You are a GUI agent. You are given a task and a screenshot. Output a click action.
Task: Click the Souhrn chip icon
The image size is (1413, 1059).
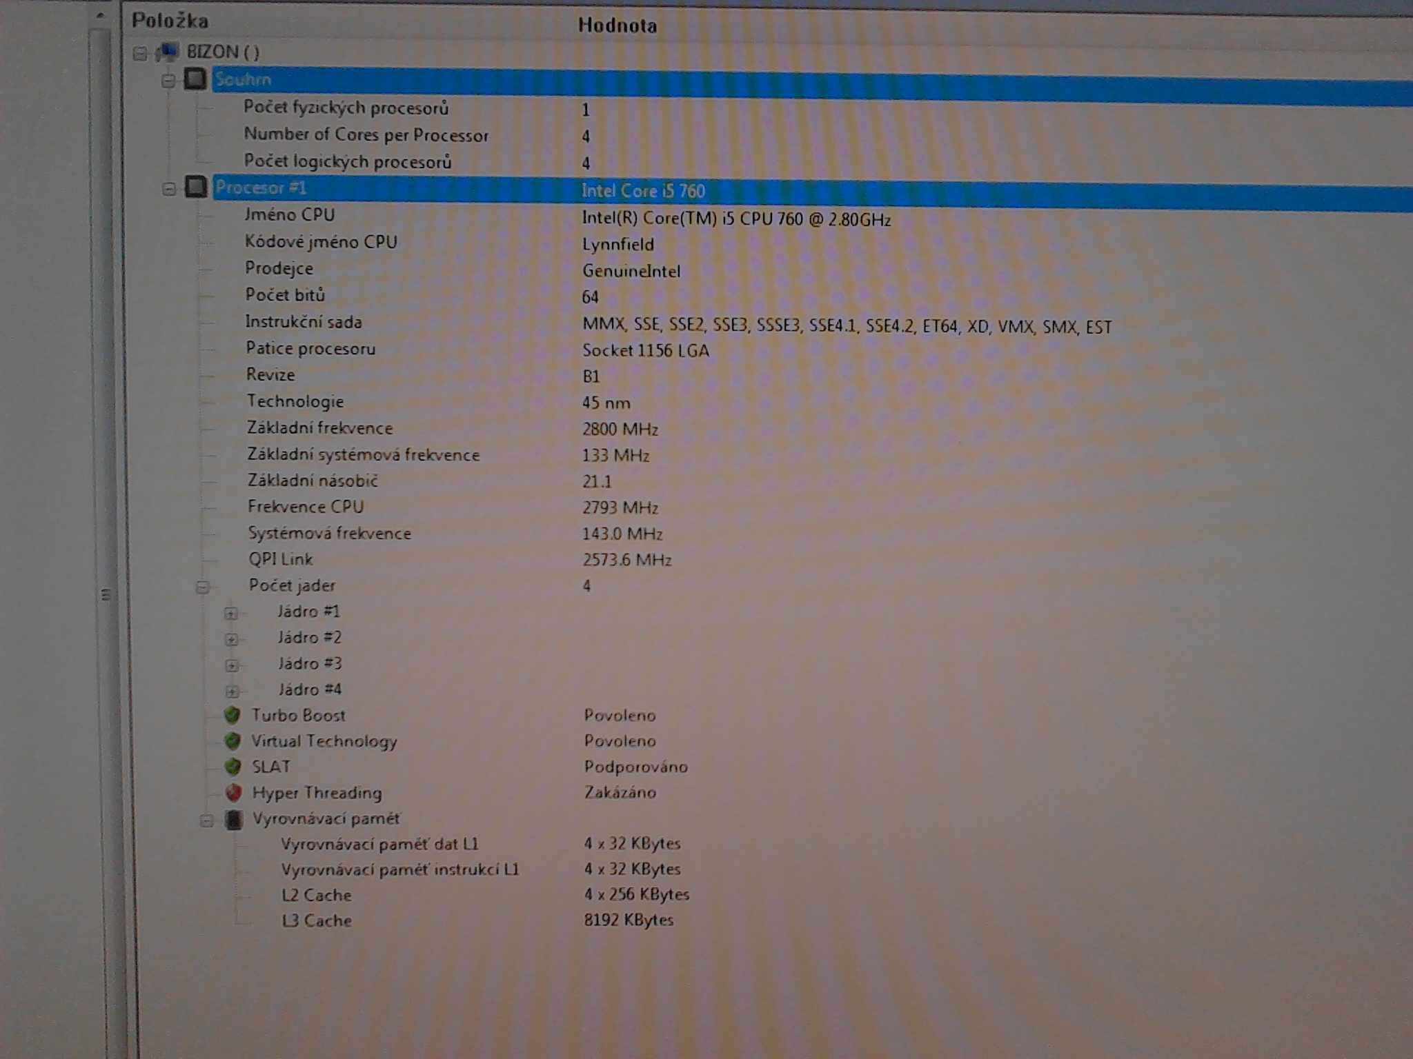point(195,79)
